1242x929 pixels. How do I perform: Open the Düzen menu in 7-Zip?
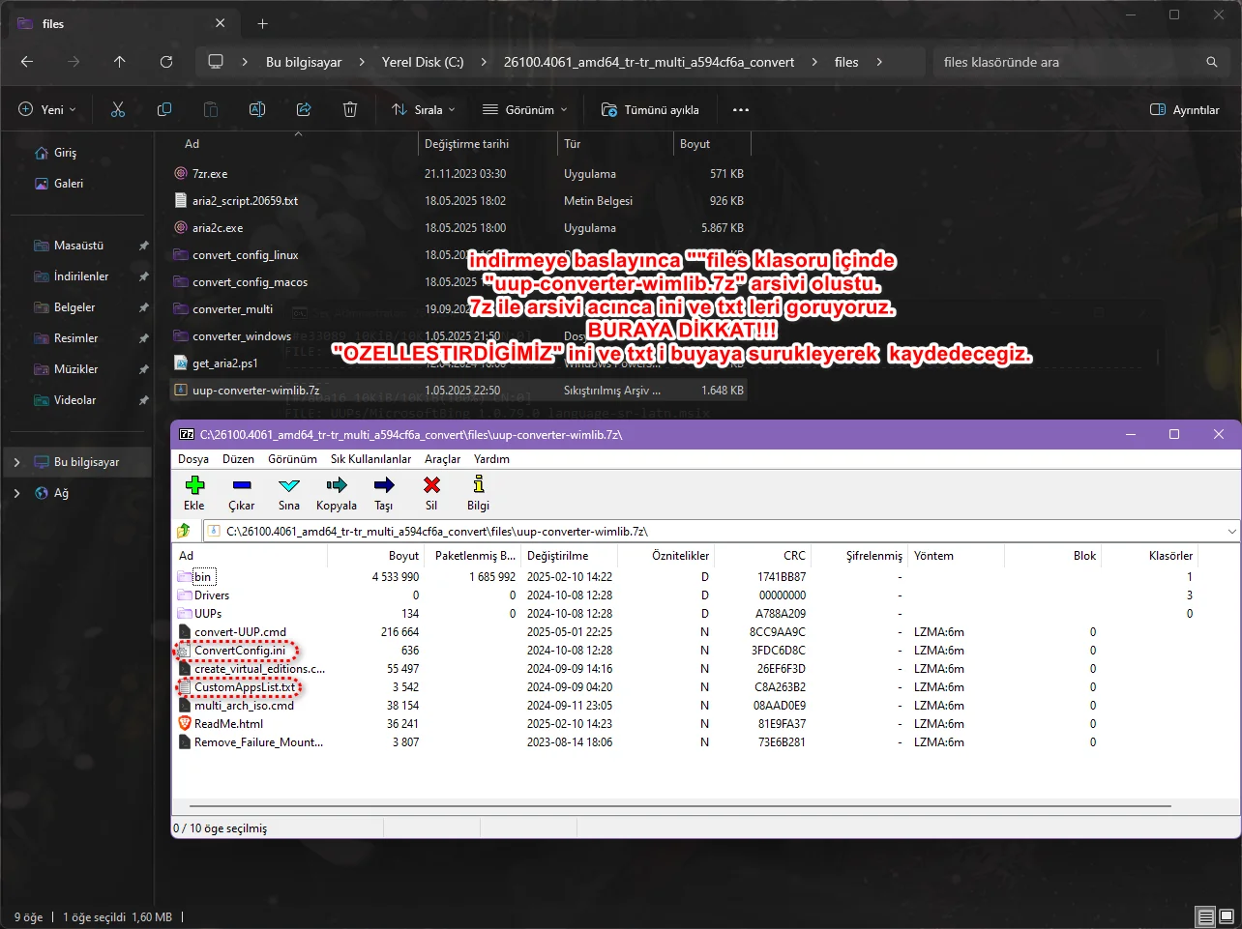click(238, 459)
